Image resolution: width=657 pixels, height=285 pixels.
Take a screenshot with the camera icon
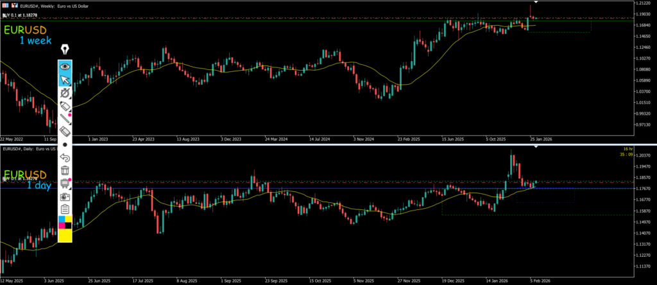65,196
